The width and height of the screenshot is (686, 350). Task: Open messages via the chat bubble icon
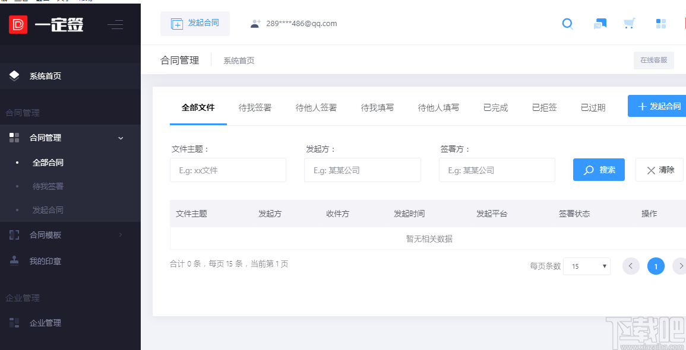(x=599, y=24)
